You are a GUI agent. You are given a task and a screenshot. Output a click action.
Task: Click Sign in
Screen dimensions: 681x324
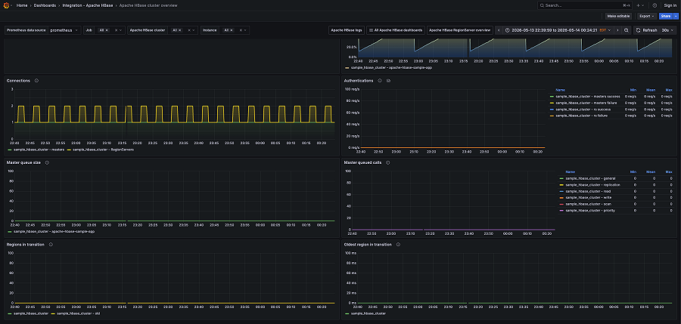tap(670, 5)
